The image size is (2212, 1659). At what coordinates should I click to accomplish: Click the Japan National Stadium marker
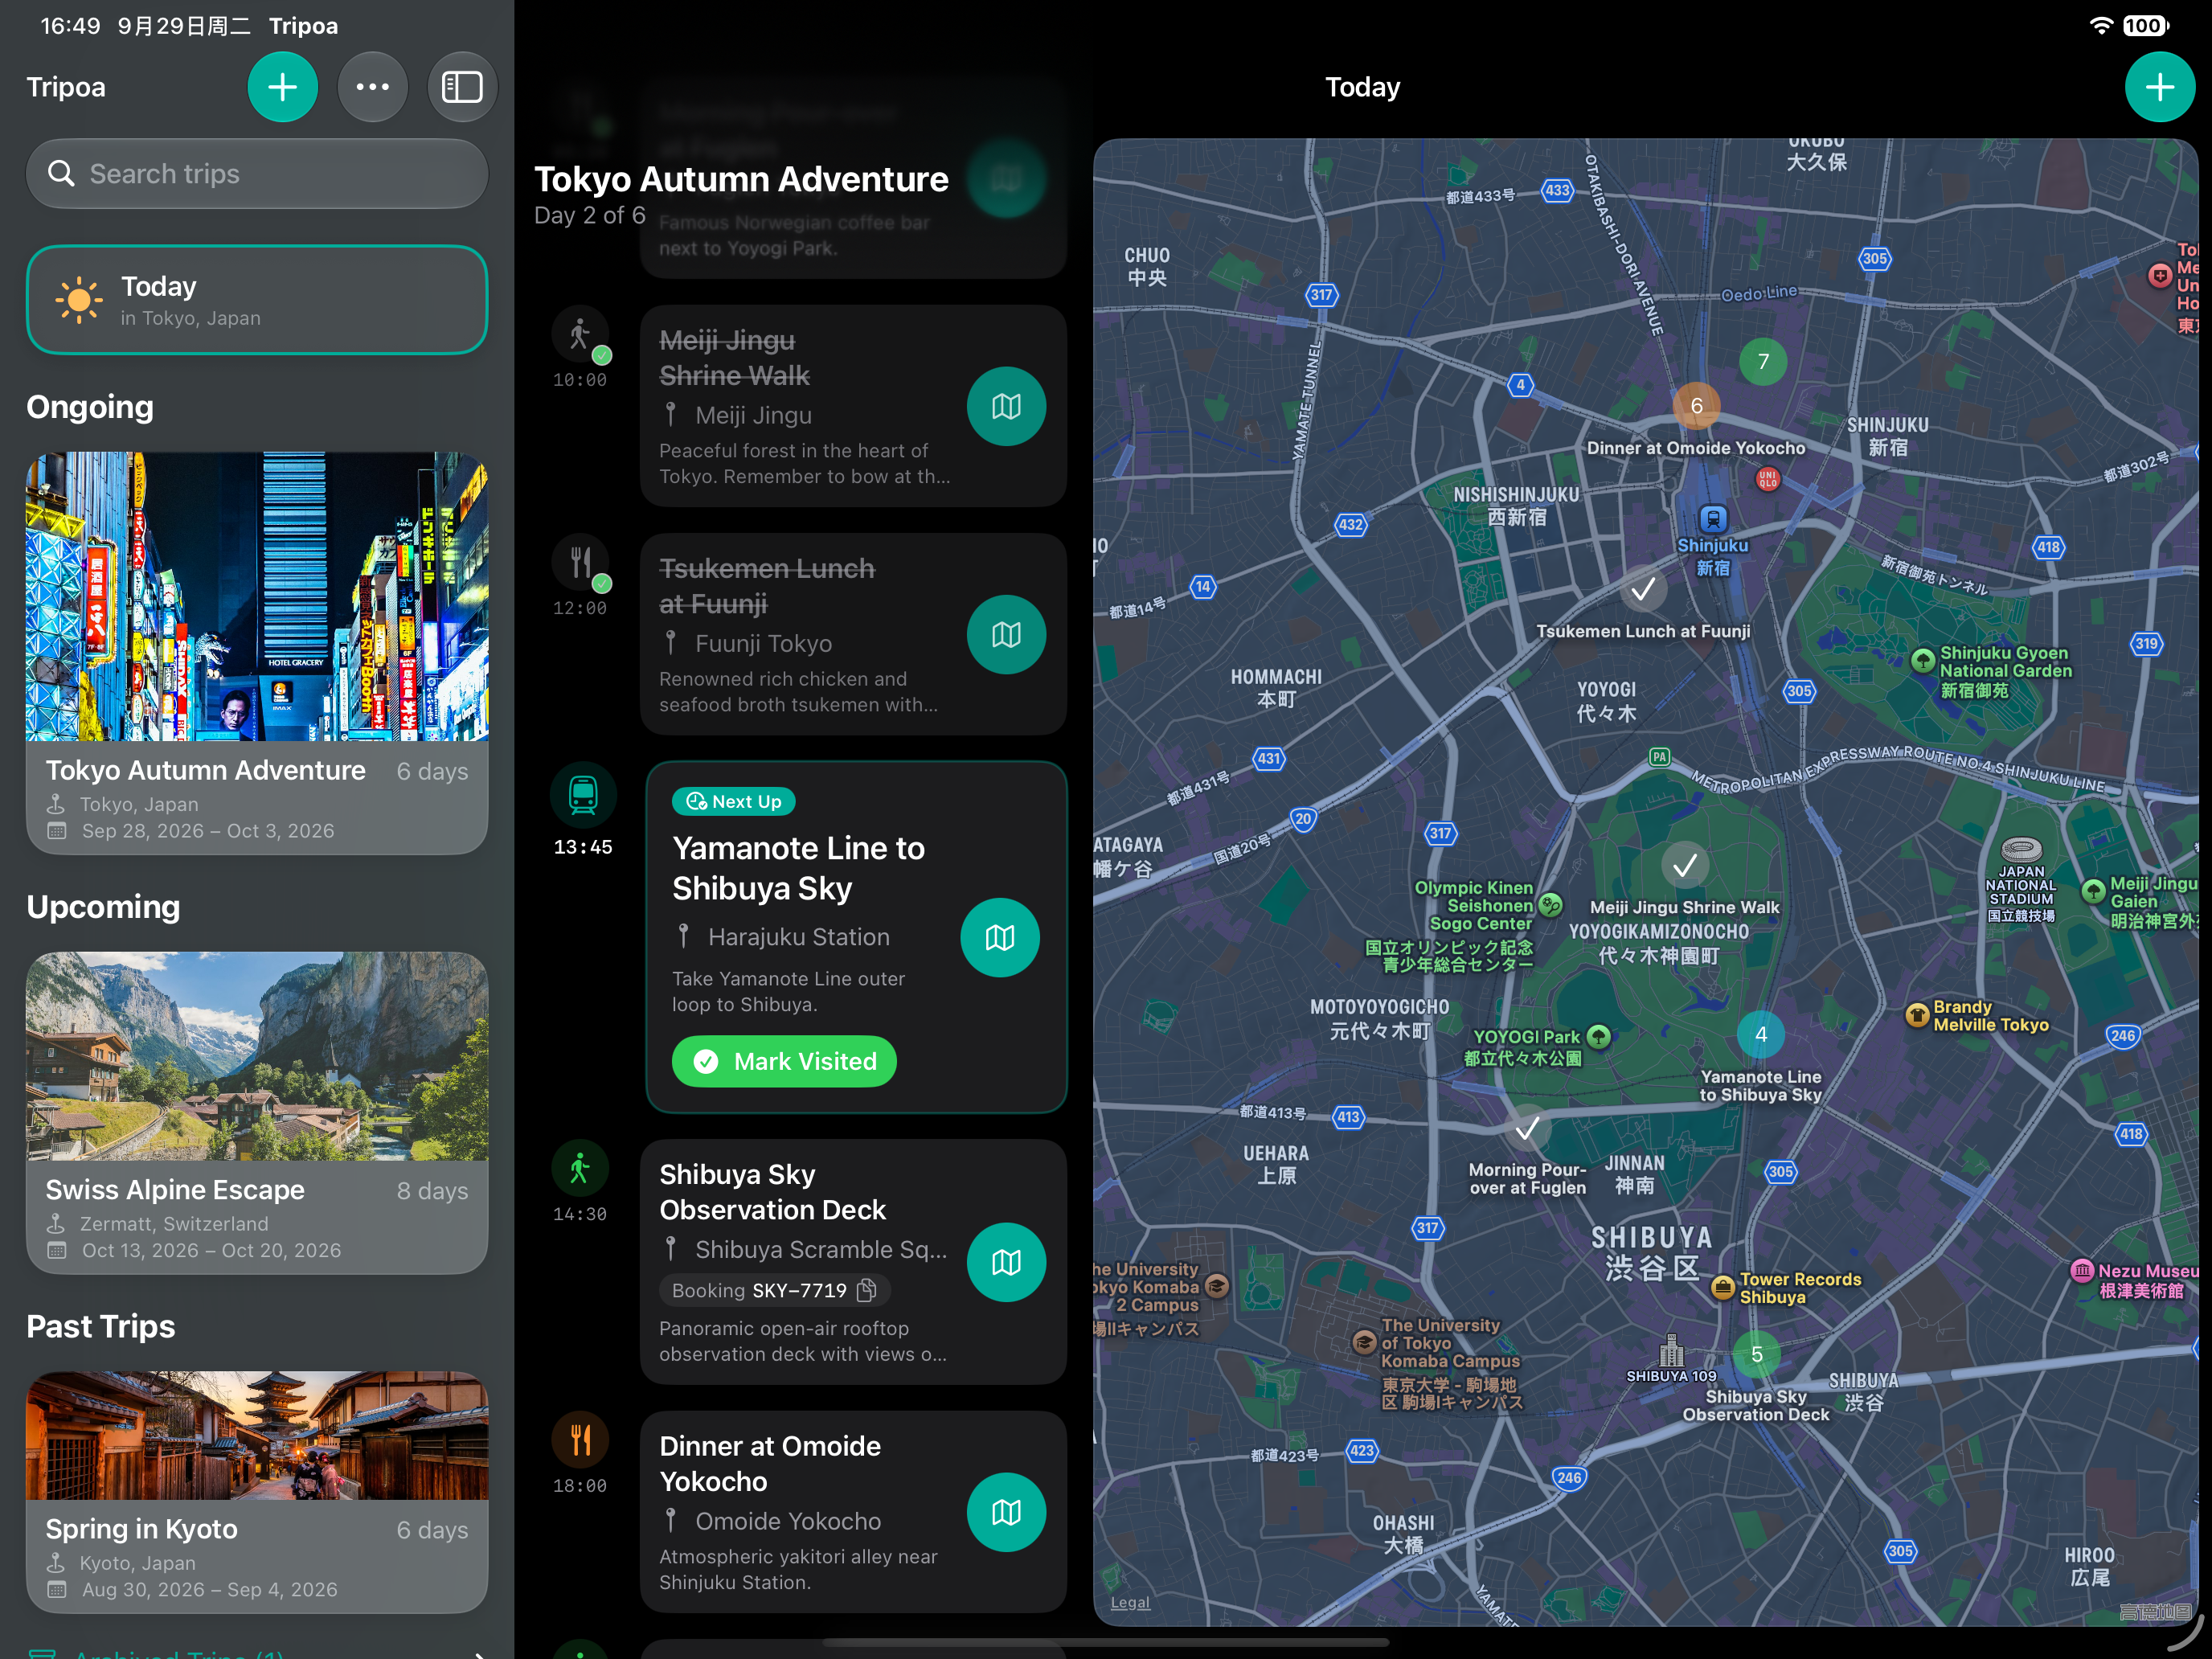coord(2021,851)
